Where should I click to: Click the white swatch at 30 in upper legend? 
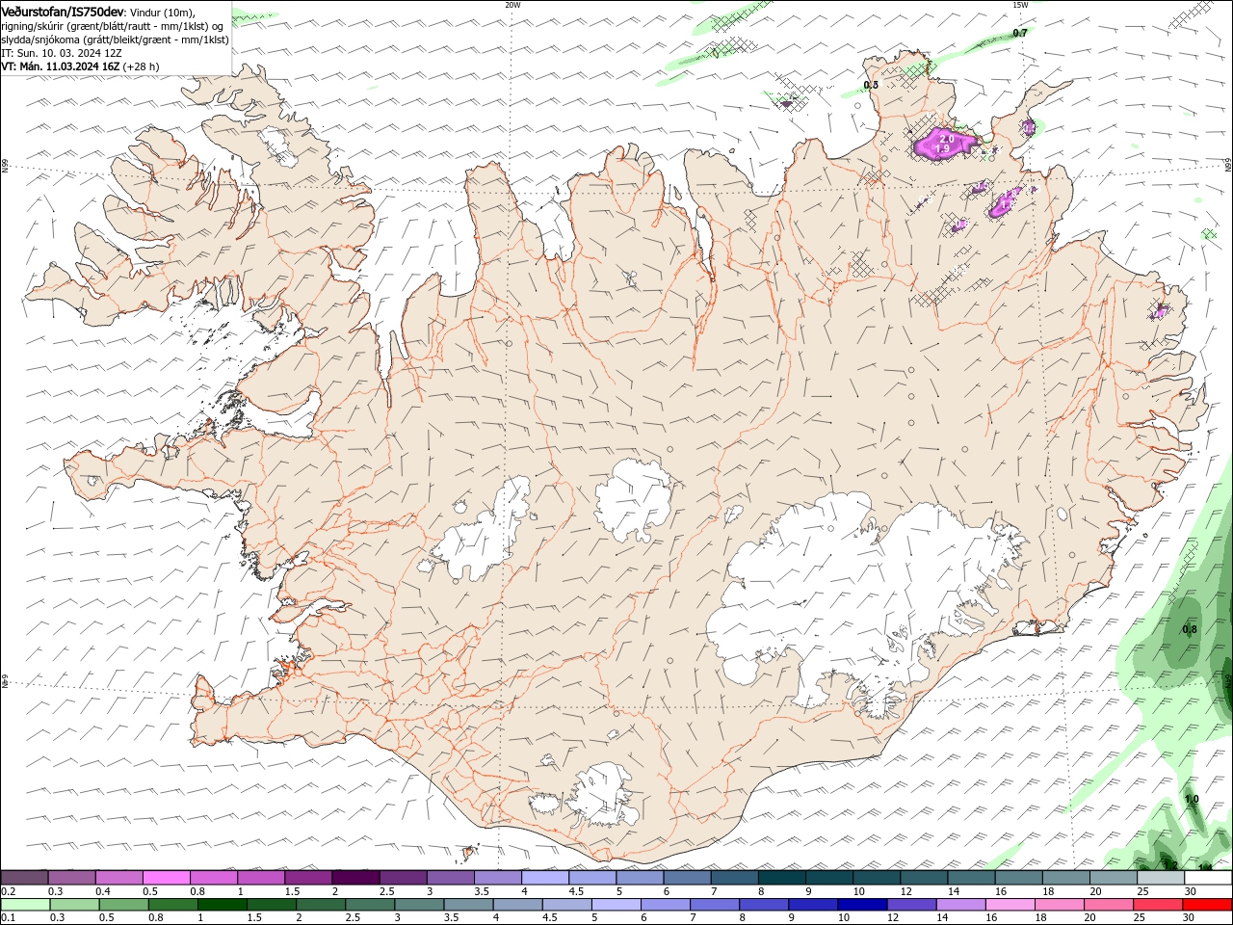click(x=1208, y=878)
